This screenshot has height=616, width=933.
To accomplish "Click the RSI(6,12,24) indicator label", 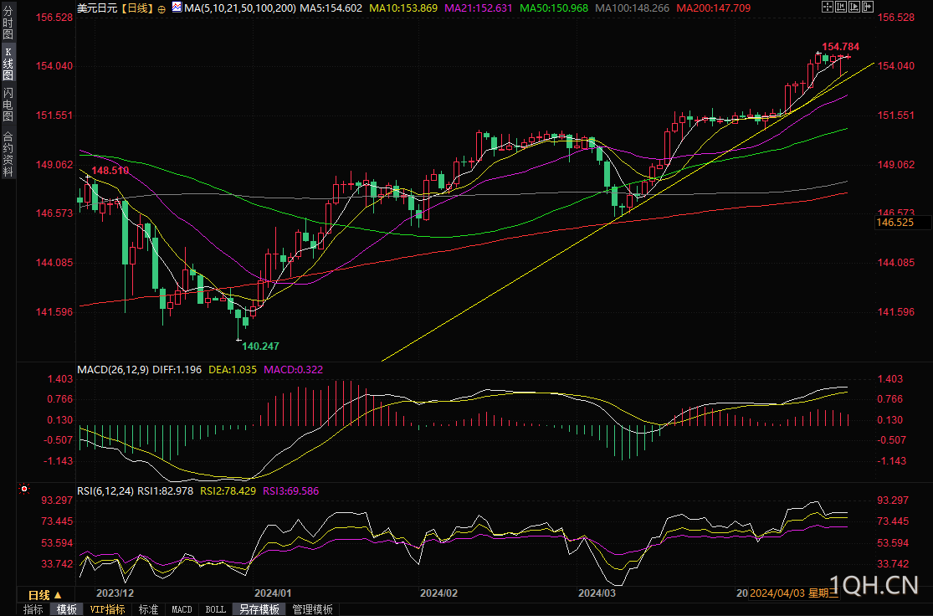I will [x=105, y=491].
